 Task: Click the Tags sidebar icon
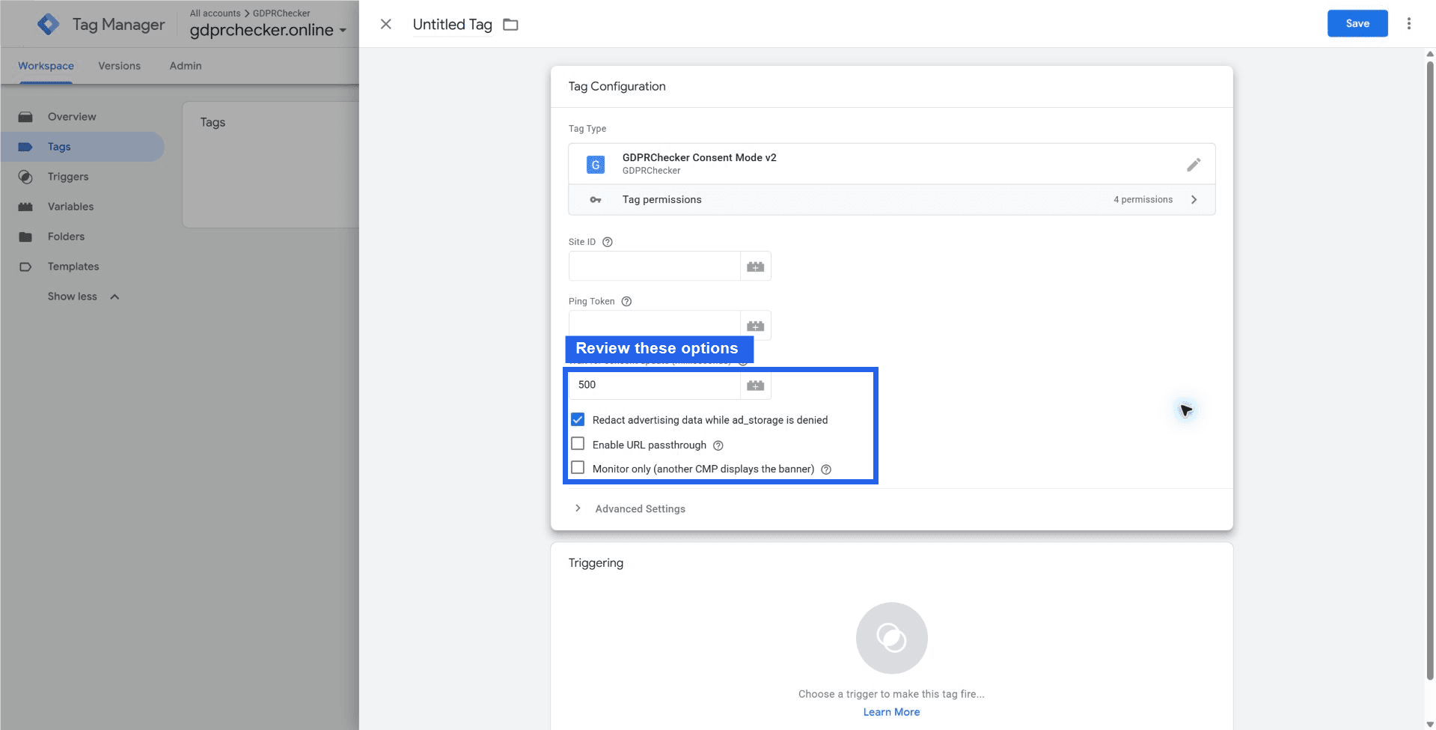point(25,147)
